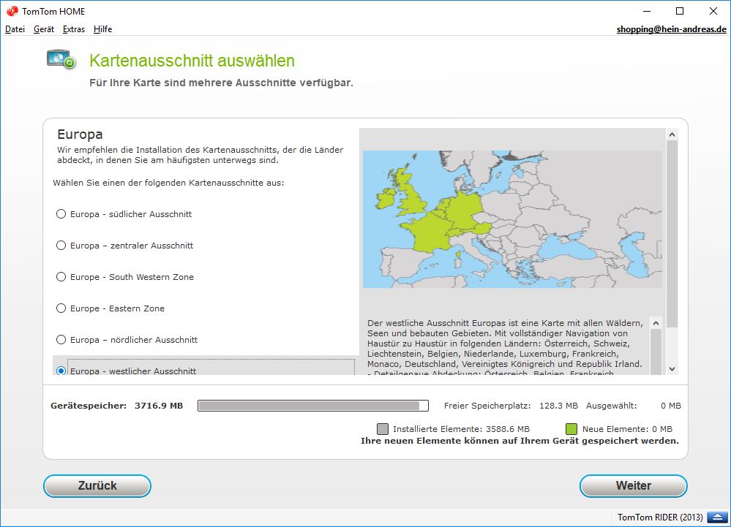Select Europa – südlicher Ausschnitt radio button
The width and height of the screenshot is (731, 527).
click(x=61, y=214)
